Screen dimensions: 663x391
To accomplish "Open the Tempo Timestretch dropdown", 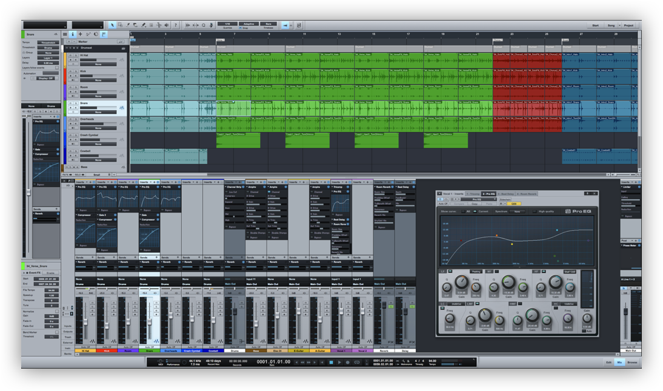I will point(48,42).
